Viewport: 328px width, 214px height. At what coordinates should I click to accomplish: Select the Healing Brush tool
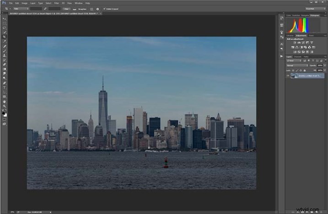(x=5, y=46)
